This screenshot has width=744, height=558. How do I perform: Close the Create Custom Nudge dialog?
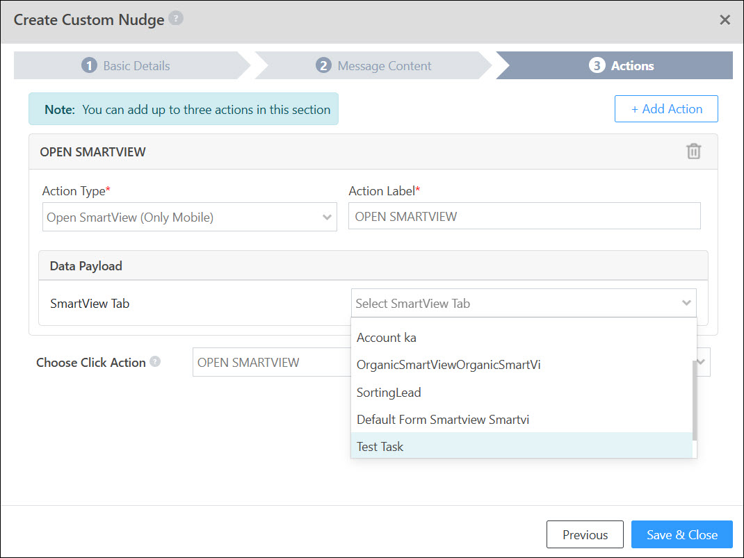(x=725, y=20)
